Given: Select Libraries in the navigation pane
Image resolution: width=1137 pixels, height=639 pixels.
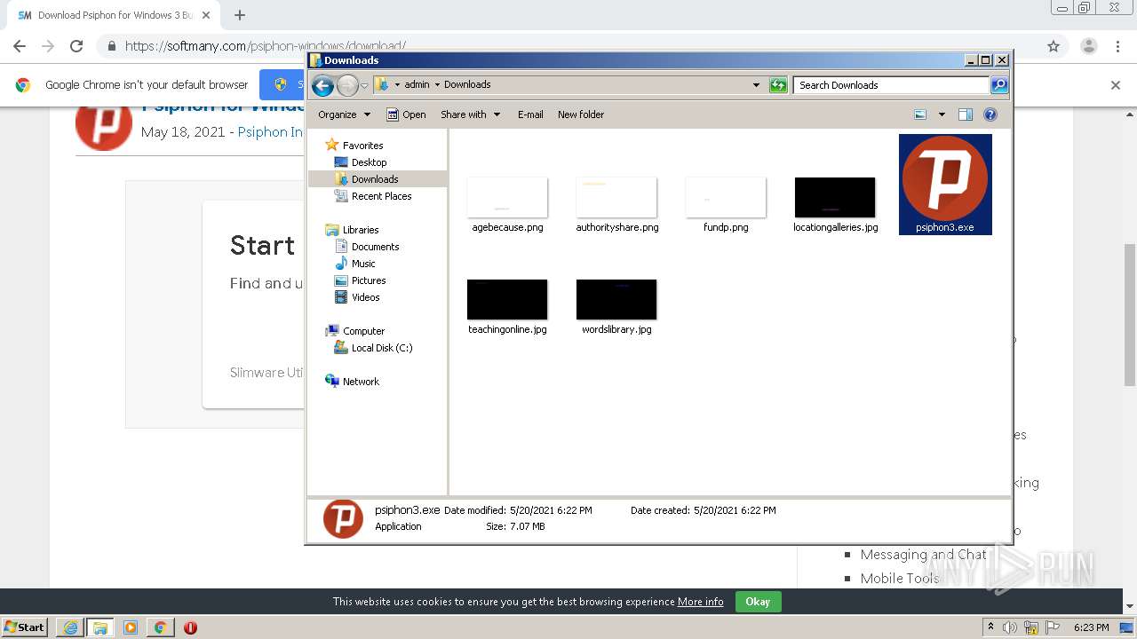Looking at the screenshot, I should 361,230.
